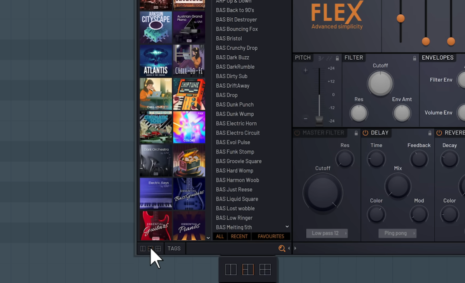Select the Essential Bass Guitars pack

pyautogui.click(x=189, y=194)
